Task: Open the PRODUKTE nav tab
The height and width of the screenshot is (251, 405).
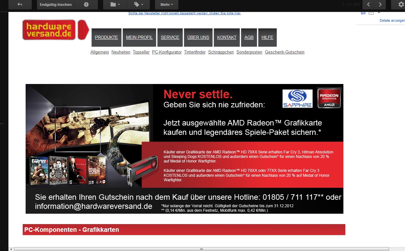Action: click(x=106, y=38)
